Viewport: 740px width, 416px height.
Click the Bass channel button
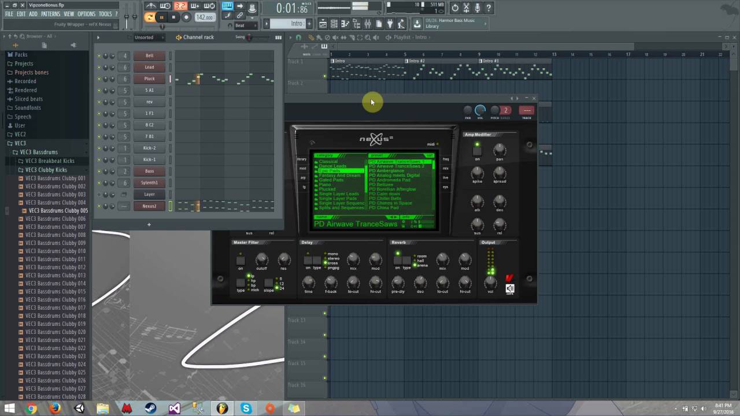(x=149, y=171)
